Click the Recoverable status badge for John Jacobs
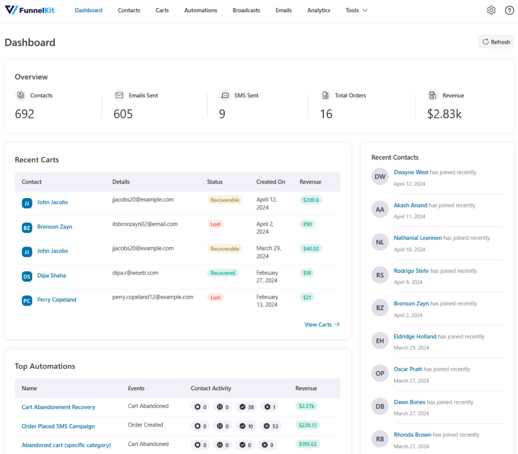Screen dimensions: 518x454 tap(225, 199)
